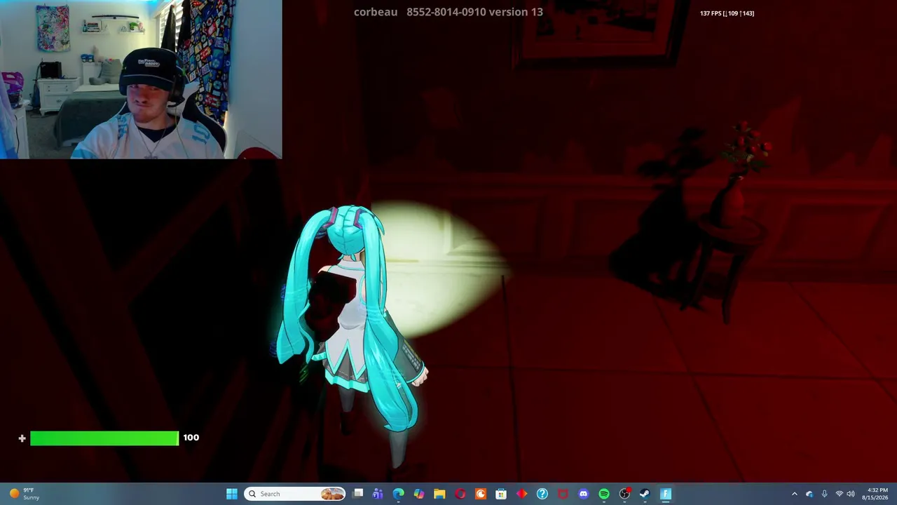This screenshot has width=897, height=505.
Task: Click the webcam overlay feed
Action: [x=141, y=79]
